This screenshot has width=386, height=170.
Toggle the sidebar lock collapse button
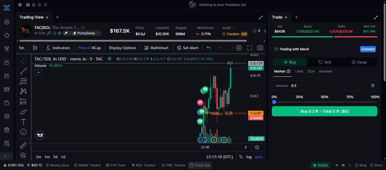point(7,156)
